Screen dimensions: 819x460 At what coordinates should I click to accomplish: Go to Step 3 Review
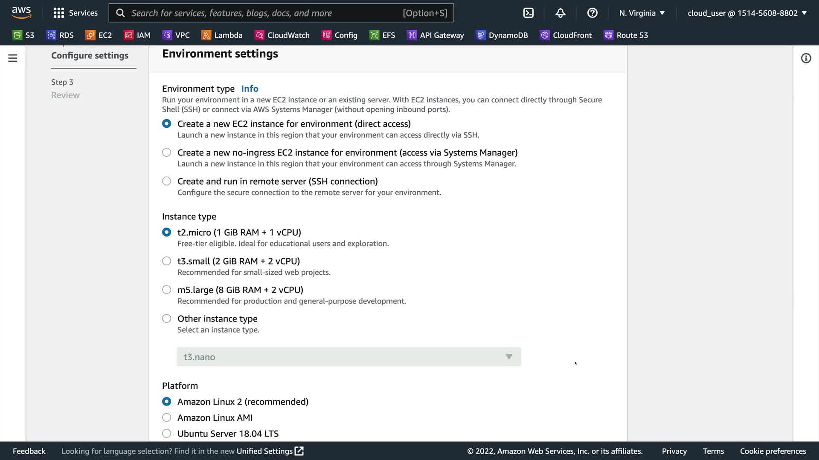click(x=65, y=95)
